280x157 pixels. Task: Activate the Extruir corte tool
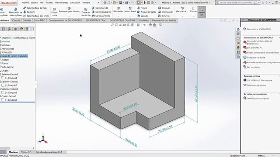(x=54, y=12)
